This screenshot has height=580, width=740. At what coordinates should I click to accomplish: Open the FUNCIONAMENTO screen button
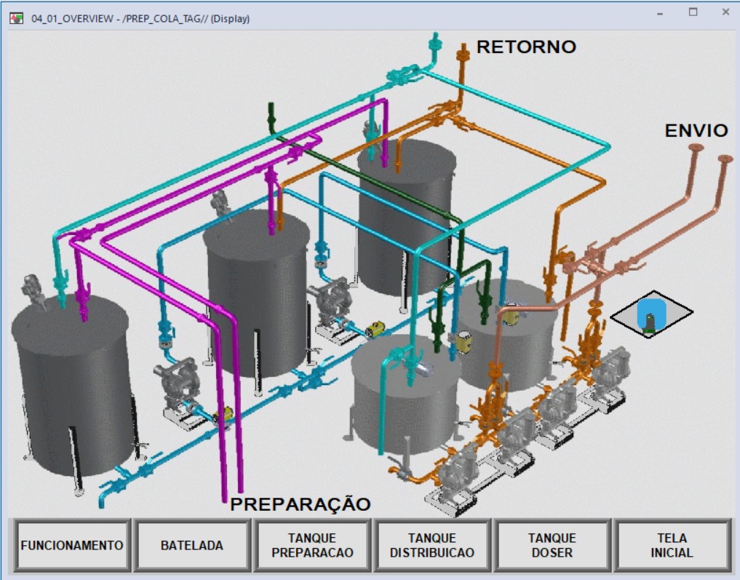pos(72,545)
